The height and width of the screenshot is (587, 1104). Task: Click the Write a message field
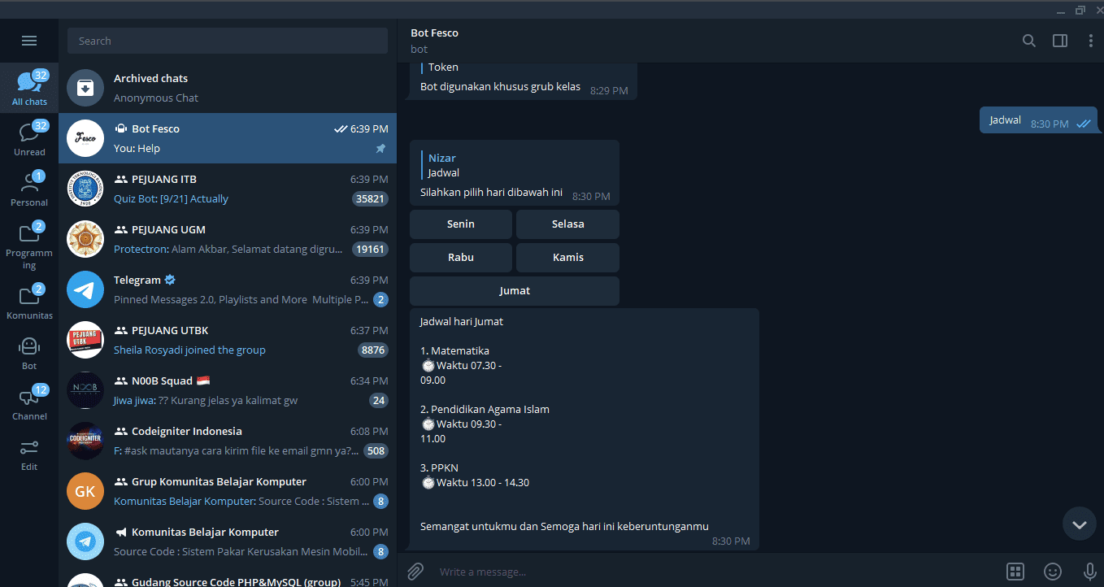click(x=715, y=572)
